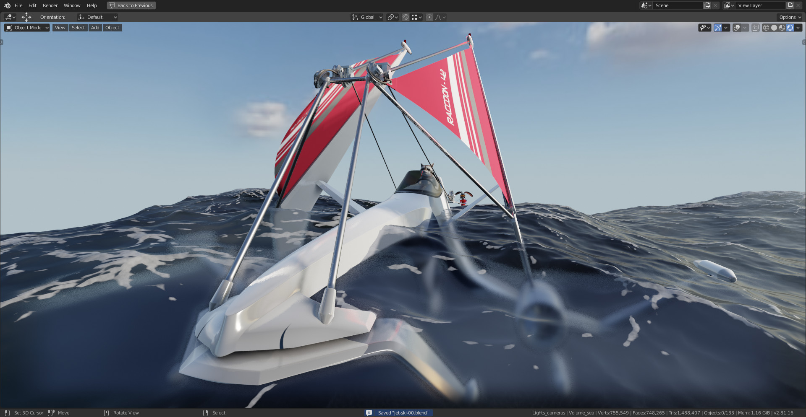Click the Move mouse hint icon
This screenshot has width=806, height=417.
click(x=51, y=413)
